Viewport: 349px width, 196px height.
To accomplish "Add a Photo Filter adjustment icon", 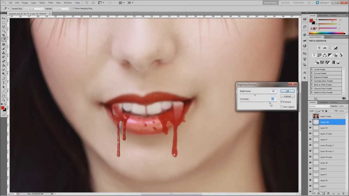I will point(335,55).
